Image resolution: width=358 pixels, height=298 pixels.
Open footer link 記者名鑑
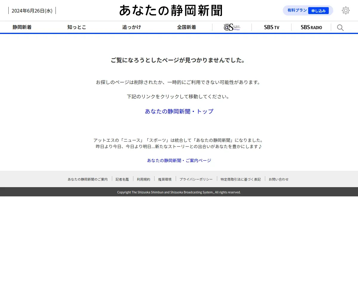(122, 179)
